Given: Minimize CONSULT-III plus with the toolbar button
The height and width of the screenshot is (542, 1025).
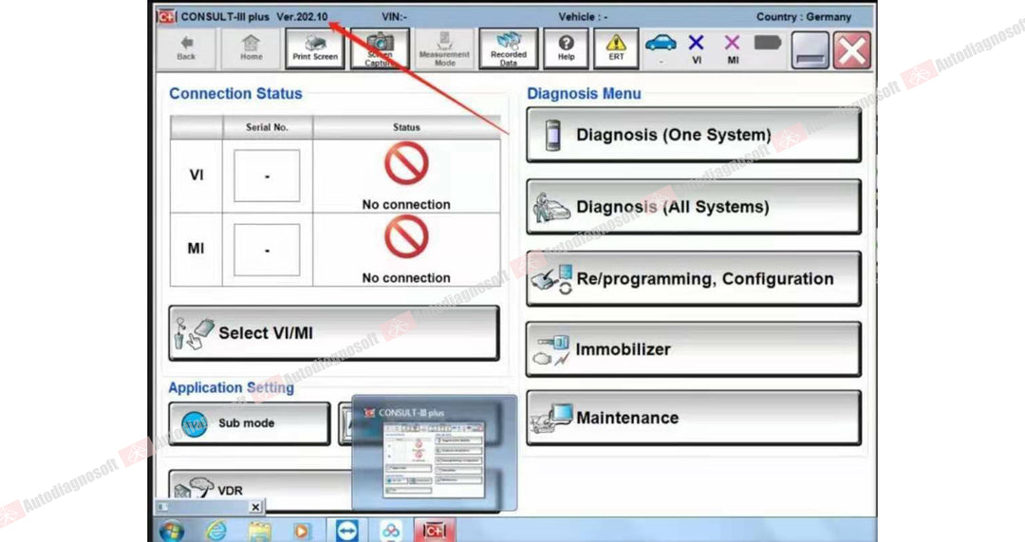Looking at the screenshot, I should click(811, 50).
